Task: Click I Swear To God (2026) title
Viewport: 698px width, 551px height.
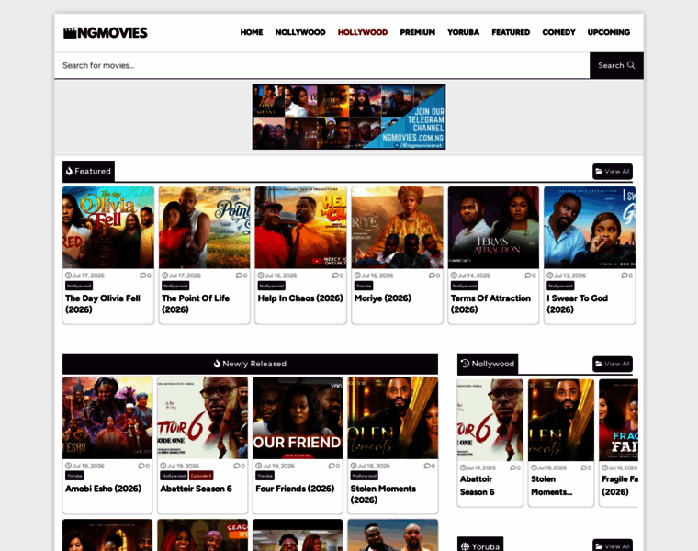Action: pos(578,304)
